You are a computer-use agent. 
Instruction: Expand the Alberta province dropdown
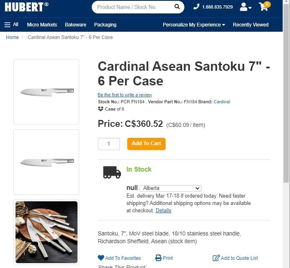point(170,188)
